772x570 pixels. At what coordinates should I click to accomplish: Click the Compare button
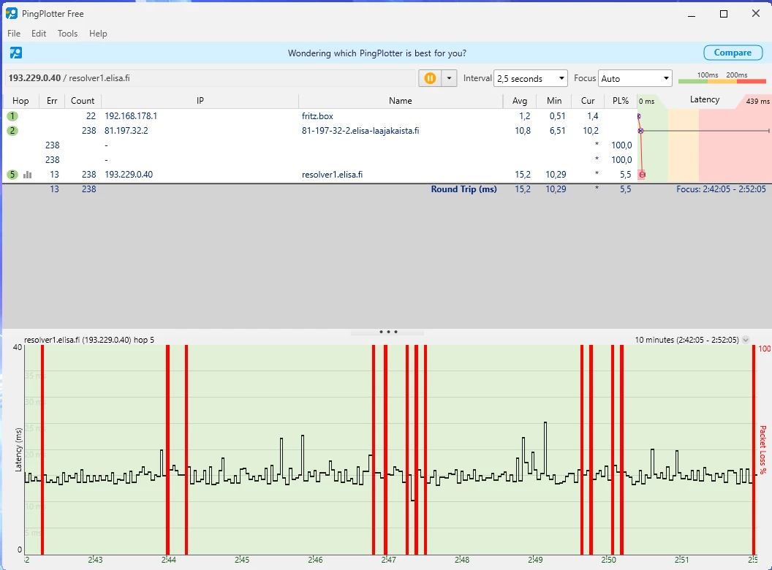point(733,53)
